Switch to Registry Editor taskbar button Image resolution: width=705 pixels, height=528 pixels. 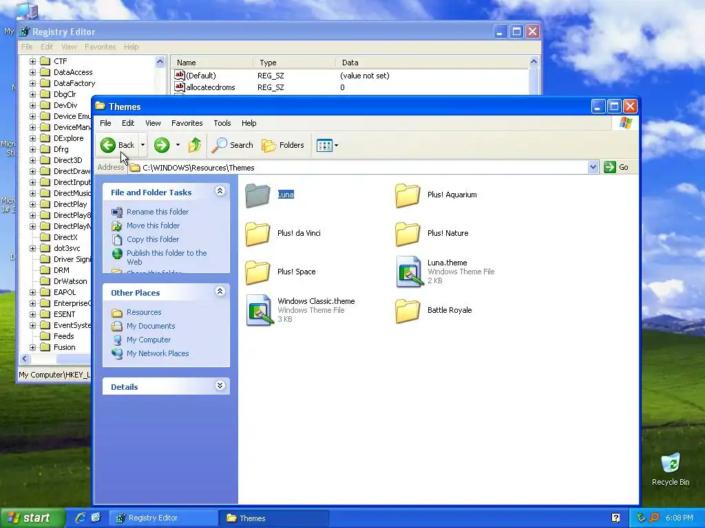[164, 518]
